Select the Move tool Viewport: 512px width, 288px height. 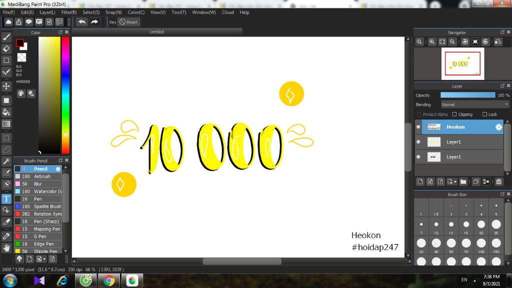(6, 86)
